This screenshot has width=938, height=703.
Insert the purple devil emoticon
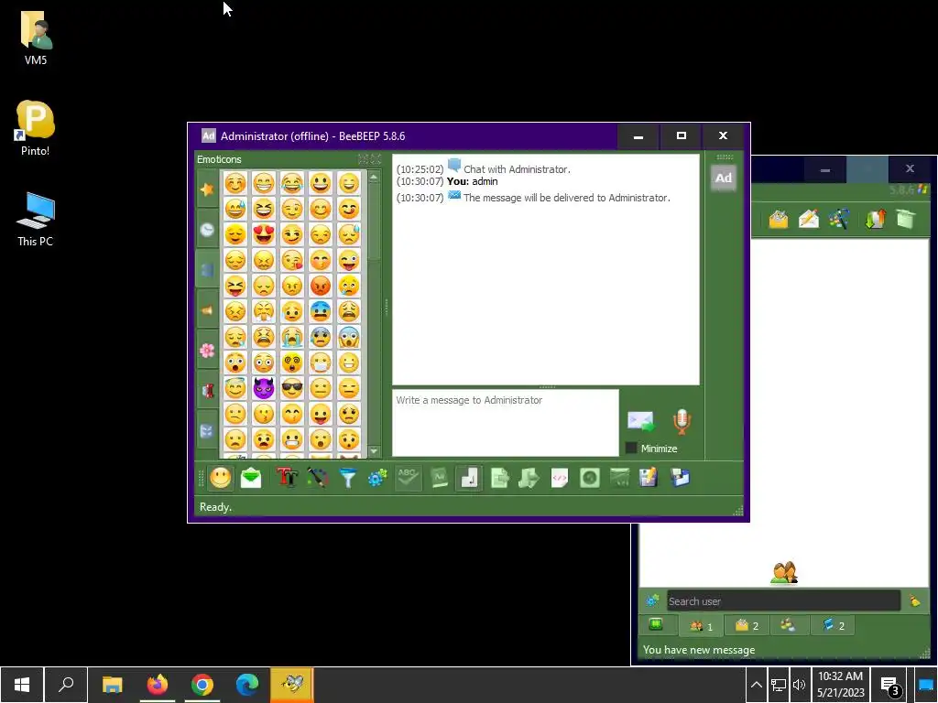pos(263,388)
